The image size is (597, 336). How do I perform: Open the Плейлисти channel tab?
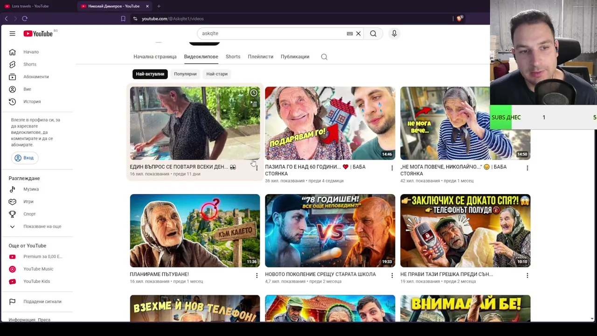point(260,57)
